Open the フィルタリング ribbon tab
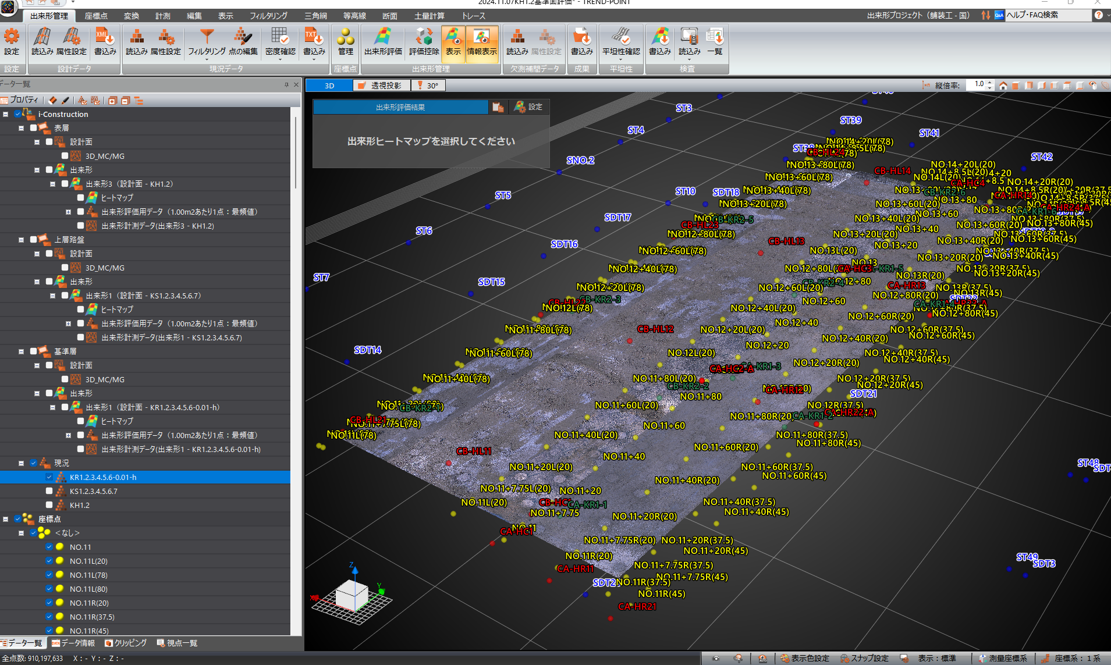 click(x=268, y=16)
